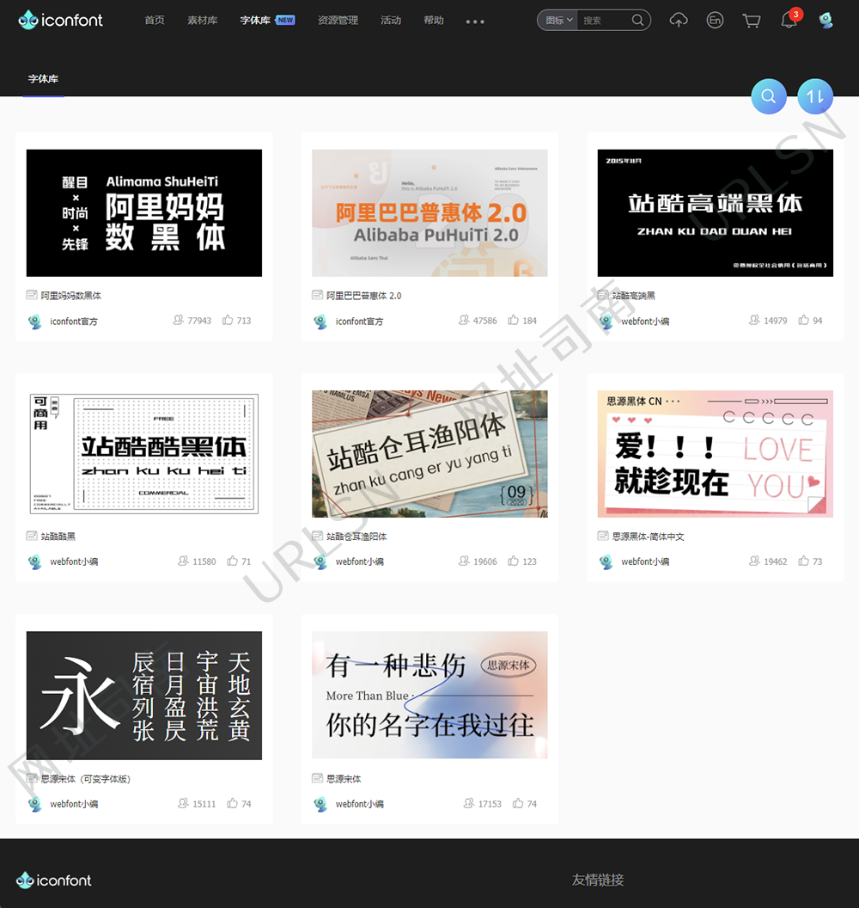Open the upload cloud icon
Image resolution: width=859 pixels, height=908 pixels.
679,20
